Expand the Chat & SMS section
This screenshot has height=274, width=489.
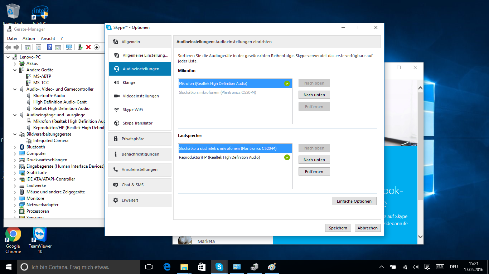pos(140,185)
